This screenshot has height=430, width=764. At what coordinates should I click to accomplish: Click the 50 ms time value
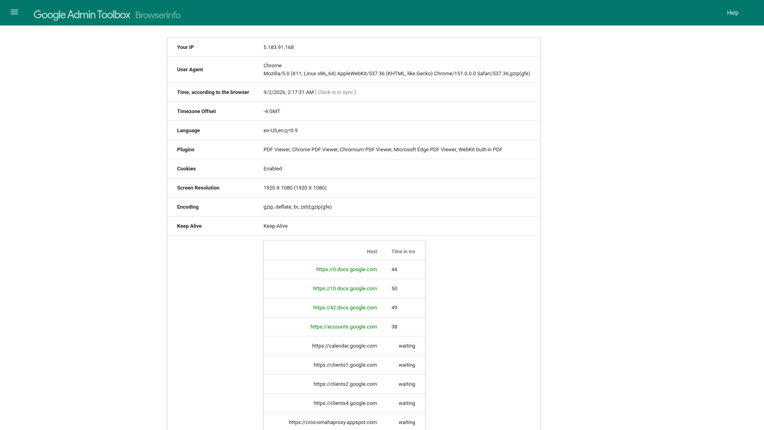tap(394, 289)
